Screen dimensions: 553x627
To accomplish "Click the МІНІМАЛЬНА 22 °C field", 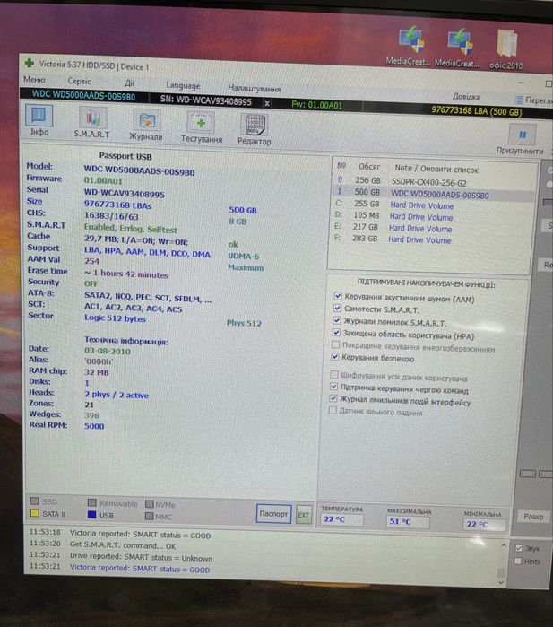I will (485, 524).
